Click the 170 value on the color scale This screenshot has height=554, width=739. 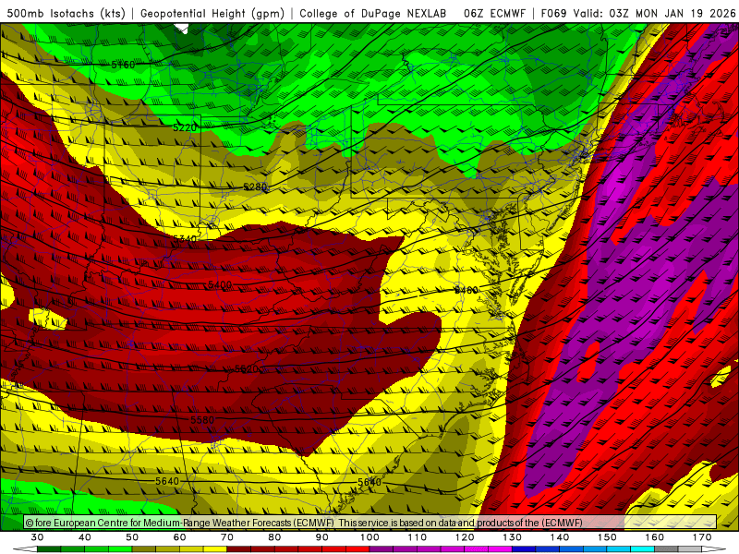tap(702, 537)
